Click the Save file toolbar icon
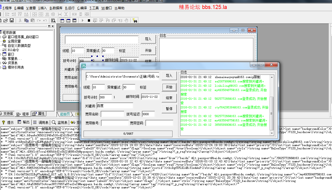Screen dimensions: 332x190 pos(12,21)
